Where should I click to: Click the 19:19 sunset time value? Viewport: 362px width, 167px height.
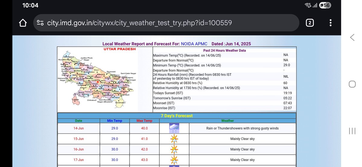(287, 93)
